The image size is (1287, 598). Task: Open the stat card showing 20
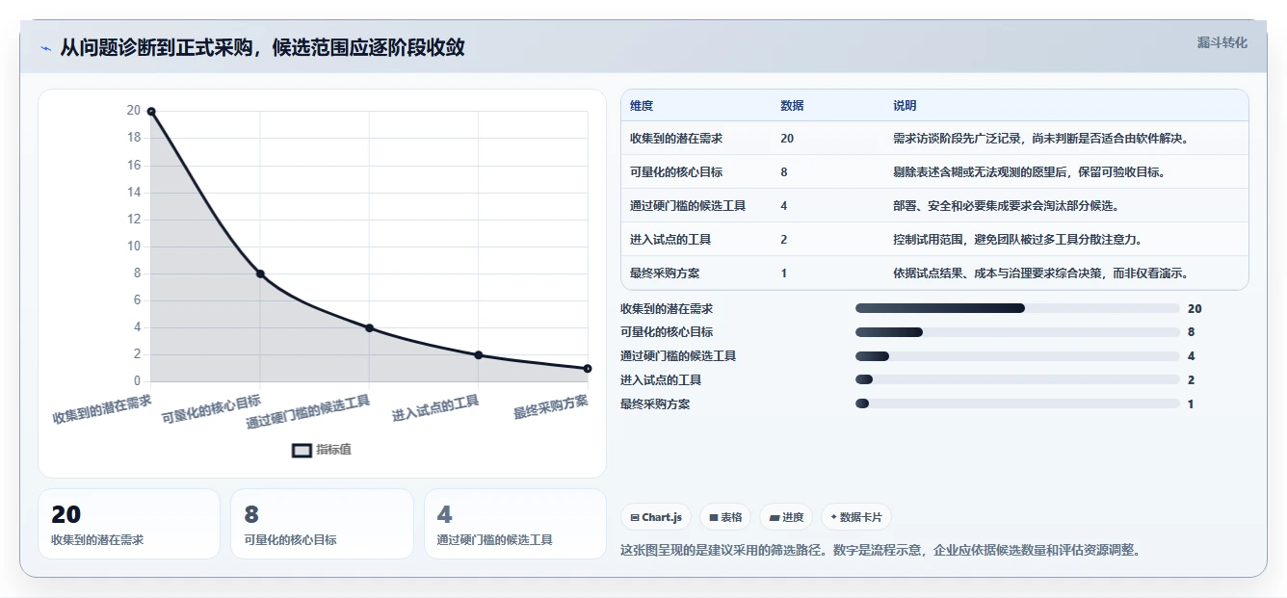point(129,524)
